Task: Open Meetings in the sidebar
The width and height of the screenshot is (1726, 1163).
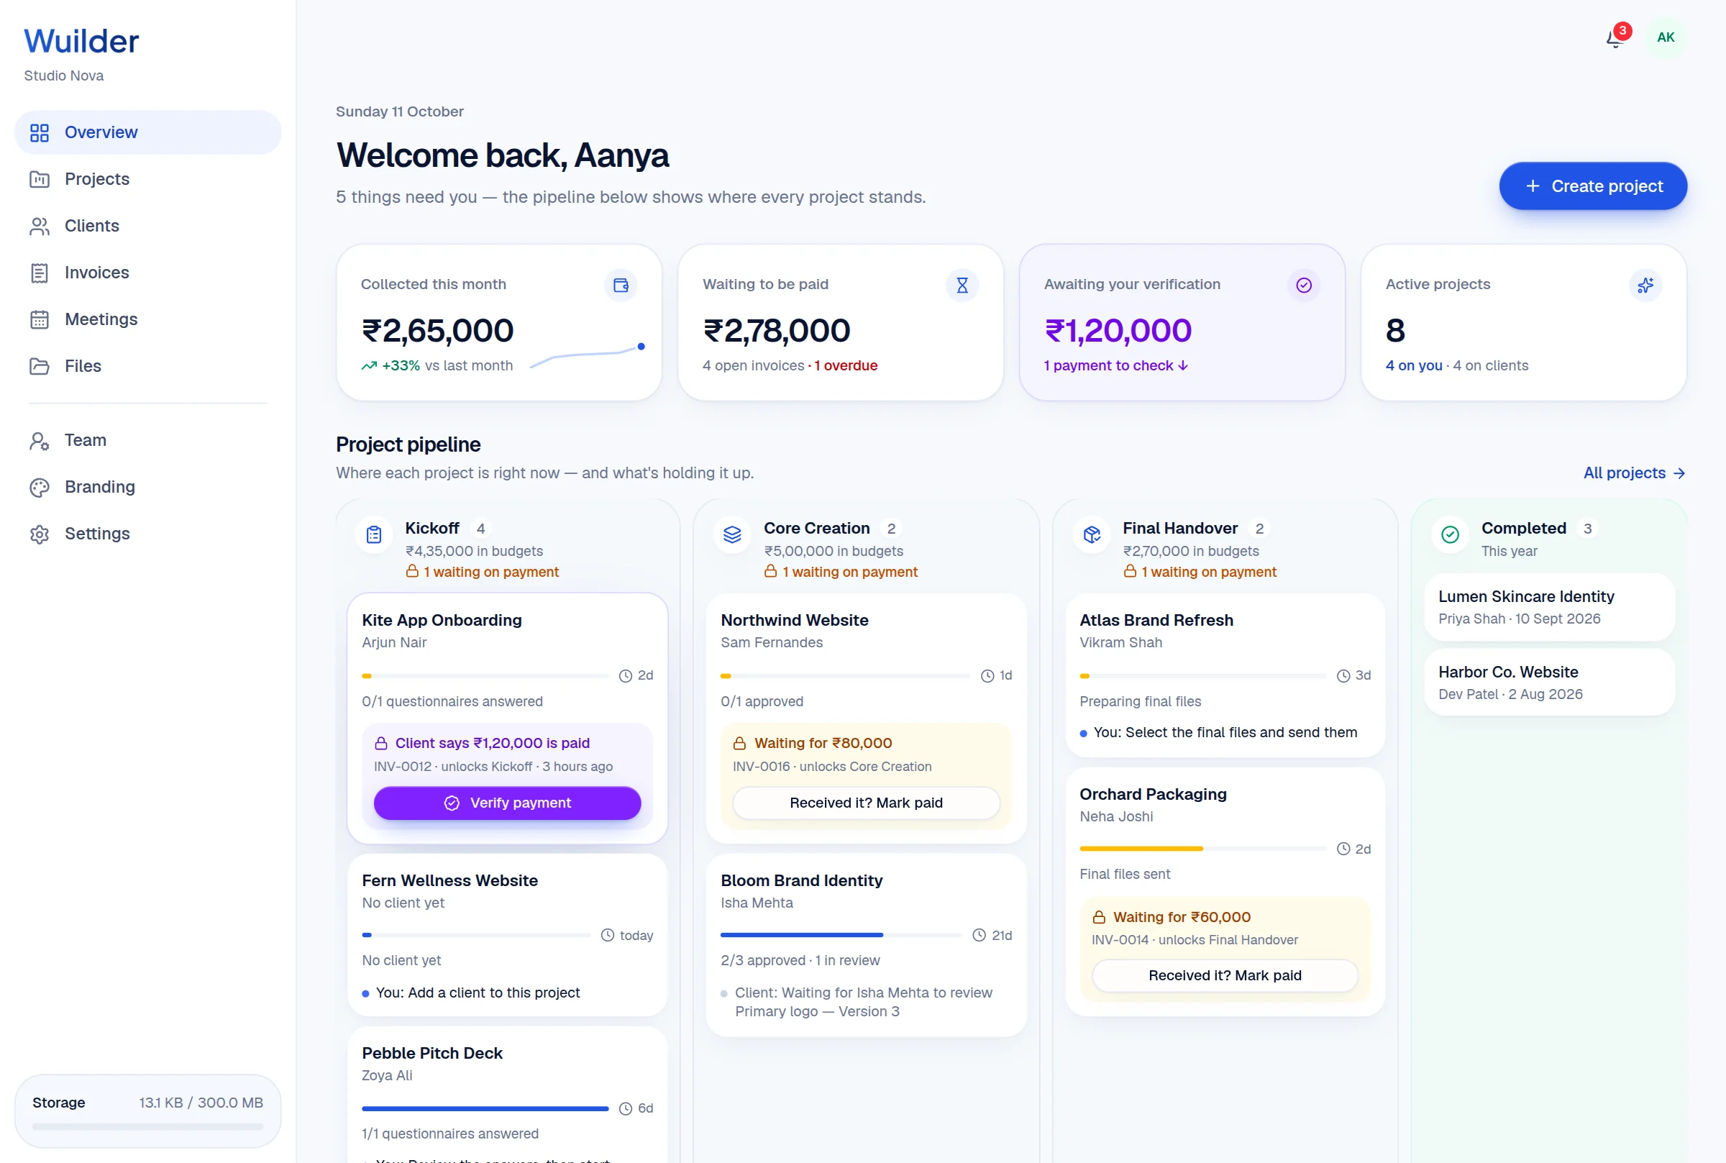Action: pyautogui.click(x=147, y=319)
